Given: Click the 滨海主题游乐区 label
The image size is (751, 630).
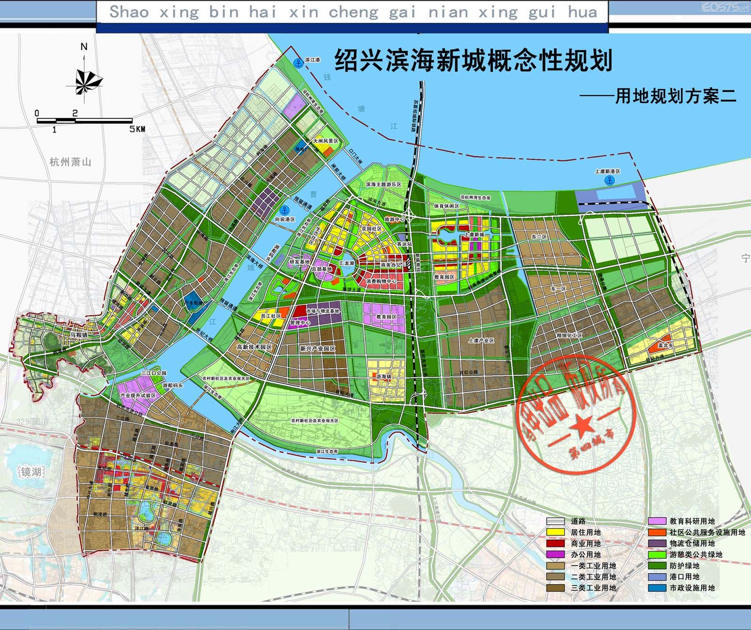Looking at the screenshot, I should [384, 185].
